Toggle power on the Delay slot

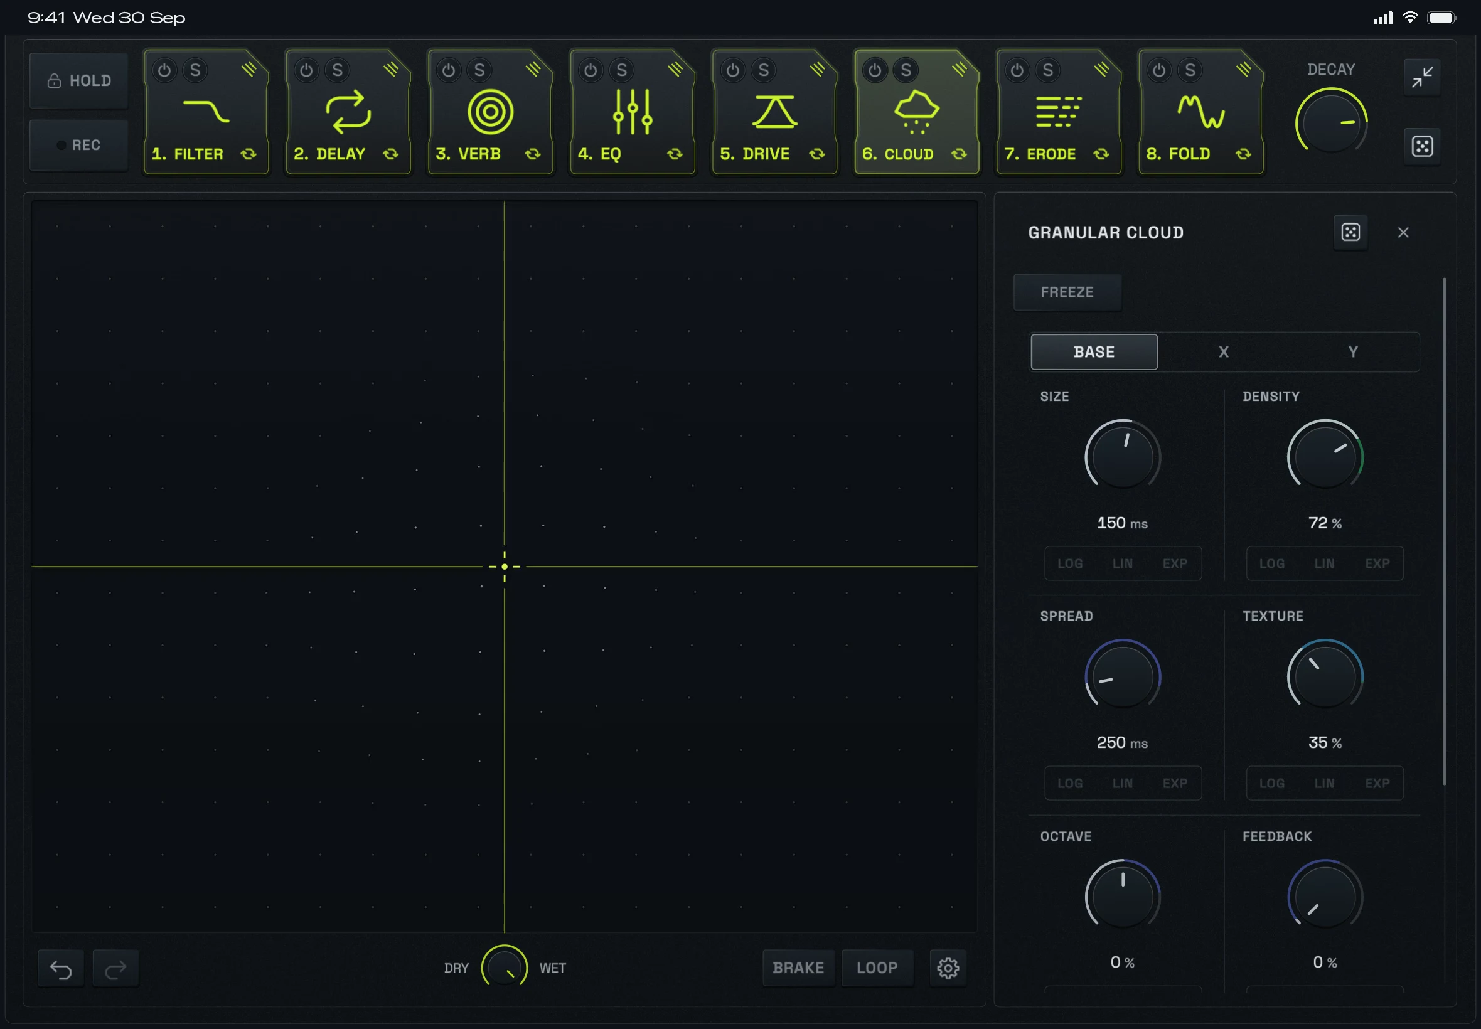(x=306, y=70)
